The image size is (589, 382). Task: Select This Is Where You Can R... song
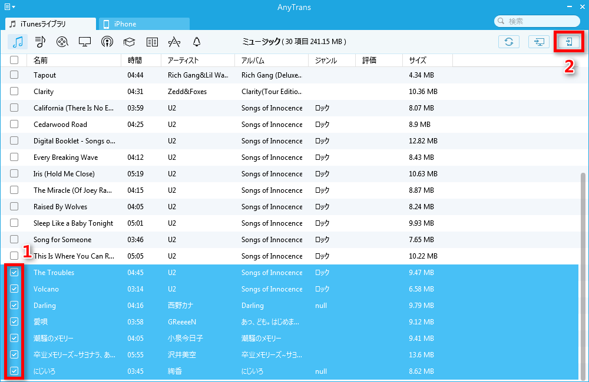[74, 256]
